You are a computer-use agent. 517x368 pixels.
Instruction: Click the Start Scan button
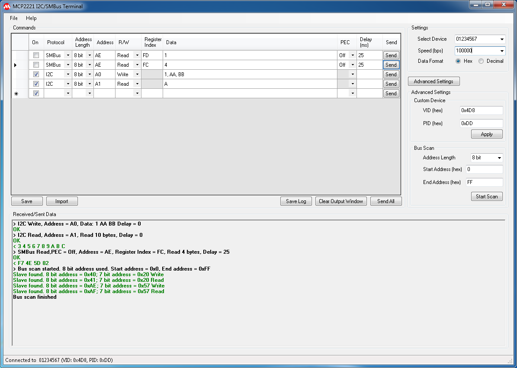pos(487,197)
